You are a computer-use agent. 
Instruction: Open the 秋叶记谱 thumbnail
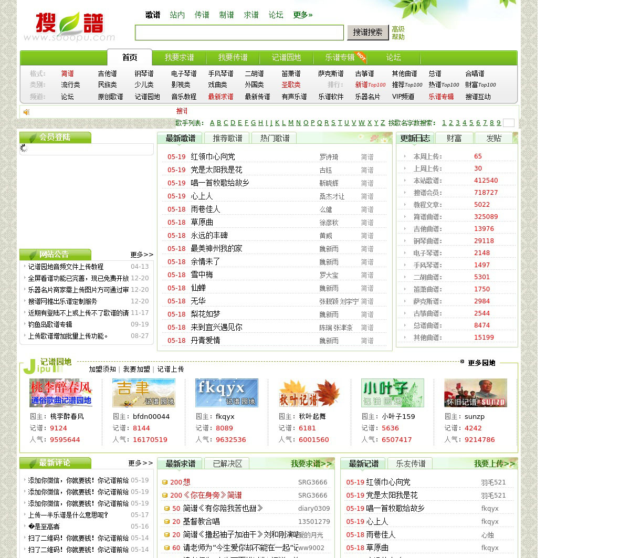click(310, 393)
